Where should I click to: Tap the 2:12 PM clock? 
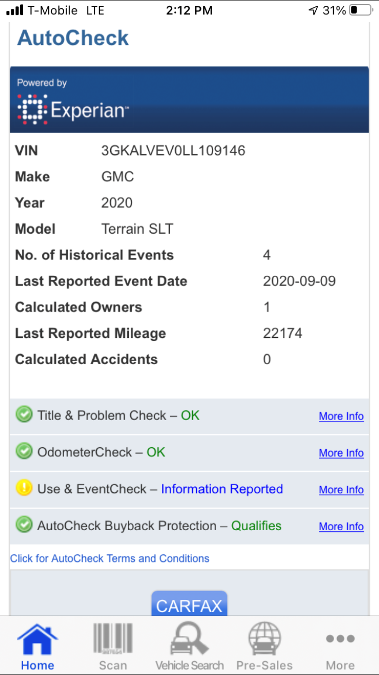[x=189, y=10]
